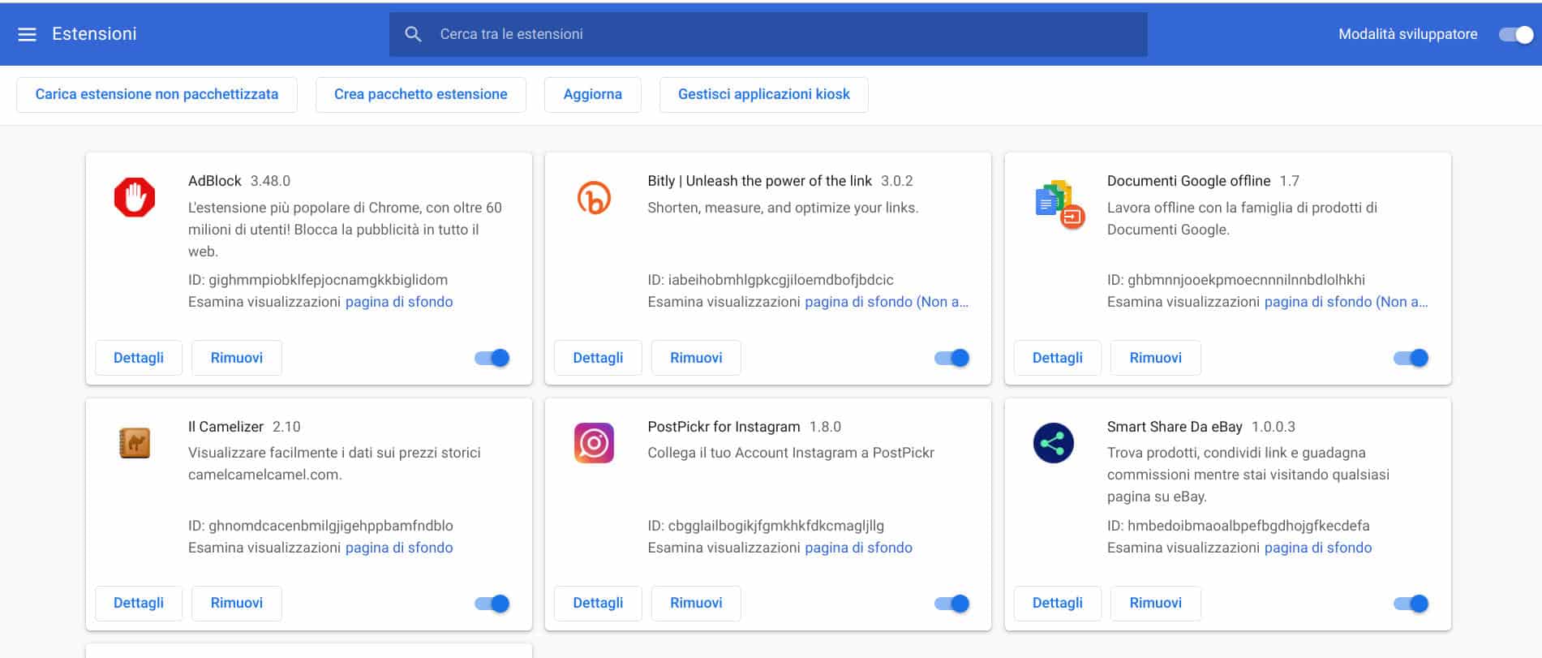Click the Bitly orange logo icon
The width and height of the screenshot is (1542, 658).
click(x=594, y=198)
